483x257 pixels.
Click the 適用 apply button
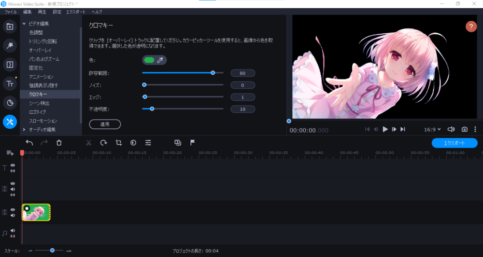pyautogui.click(x=105, y=124)
